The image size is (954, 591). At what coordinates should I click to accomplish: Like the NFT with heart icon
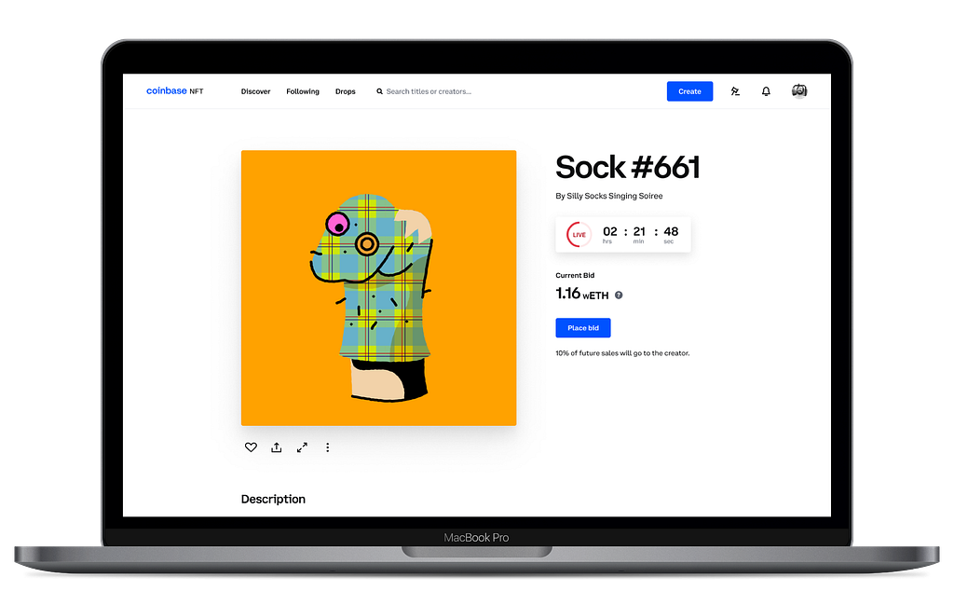[x=251, y=447]
